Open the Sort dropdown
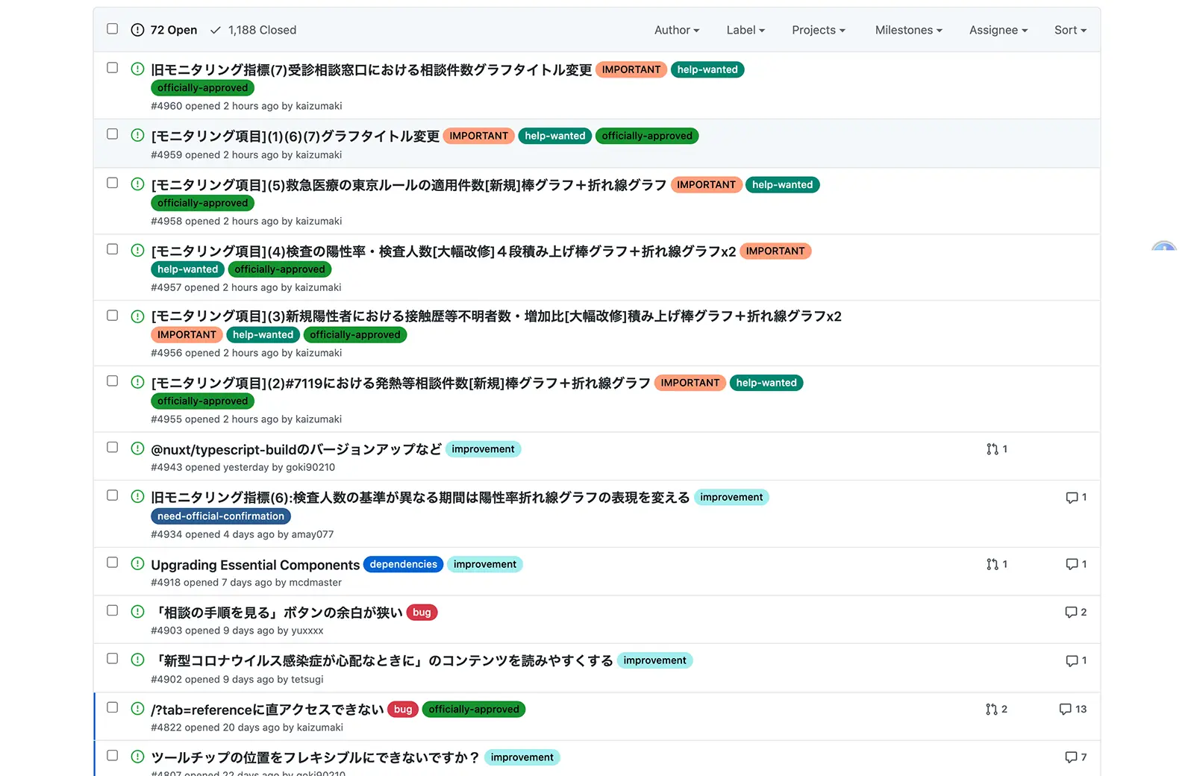 [1070, 30]
